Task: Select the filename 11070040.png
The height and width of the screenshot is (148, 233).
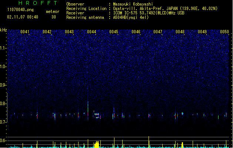Action: (x=20, y=10)
